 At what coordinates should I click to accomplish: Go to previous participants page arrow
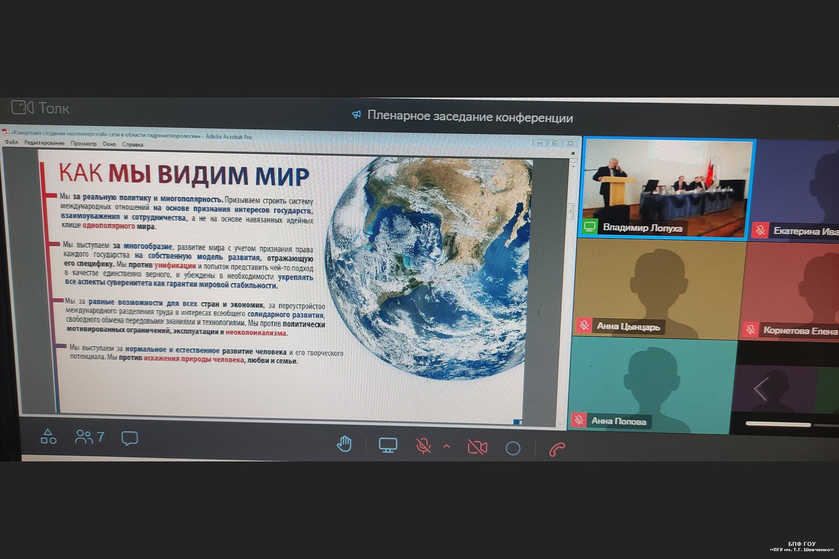tap(761, 388)
